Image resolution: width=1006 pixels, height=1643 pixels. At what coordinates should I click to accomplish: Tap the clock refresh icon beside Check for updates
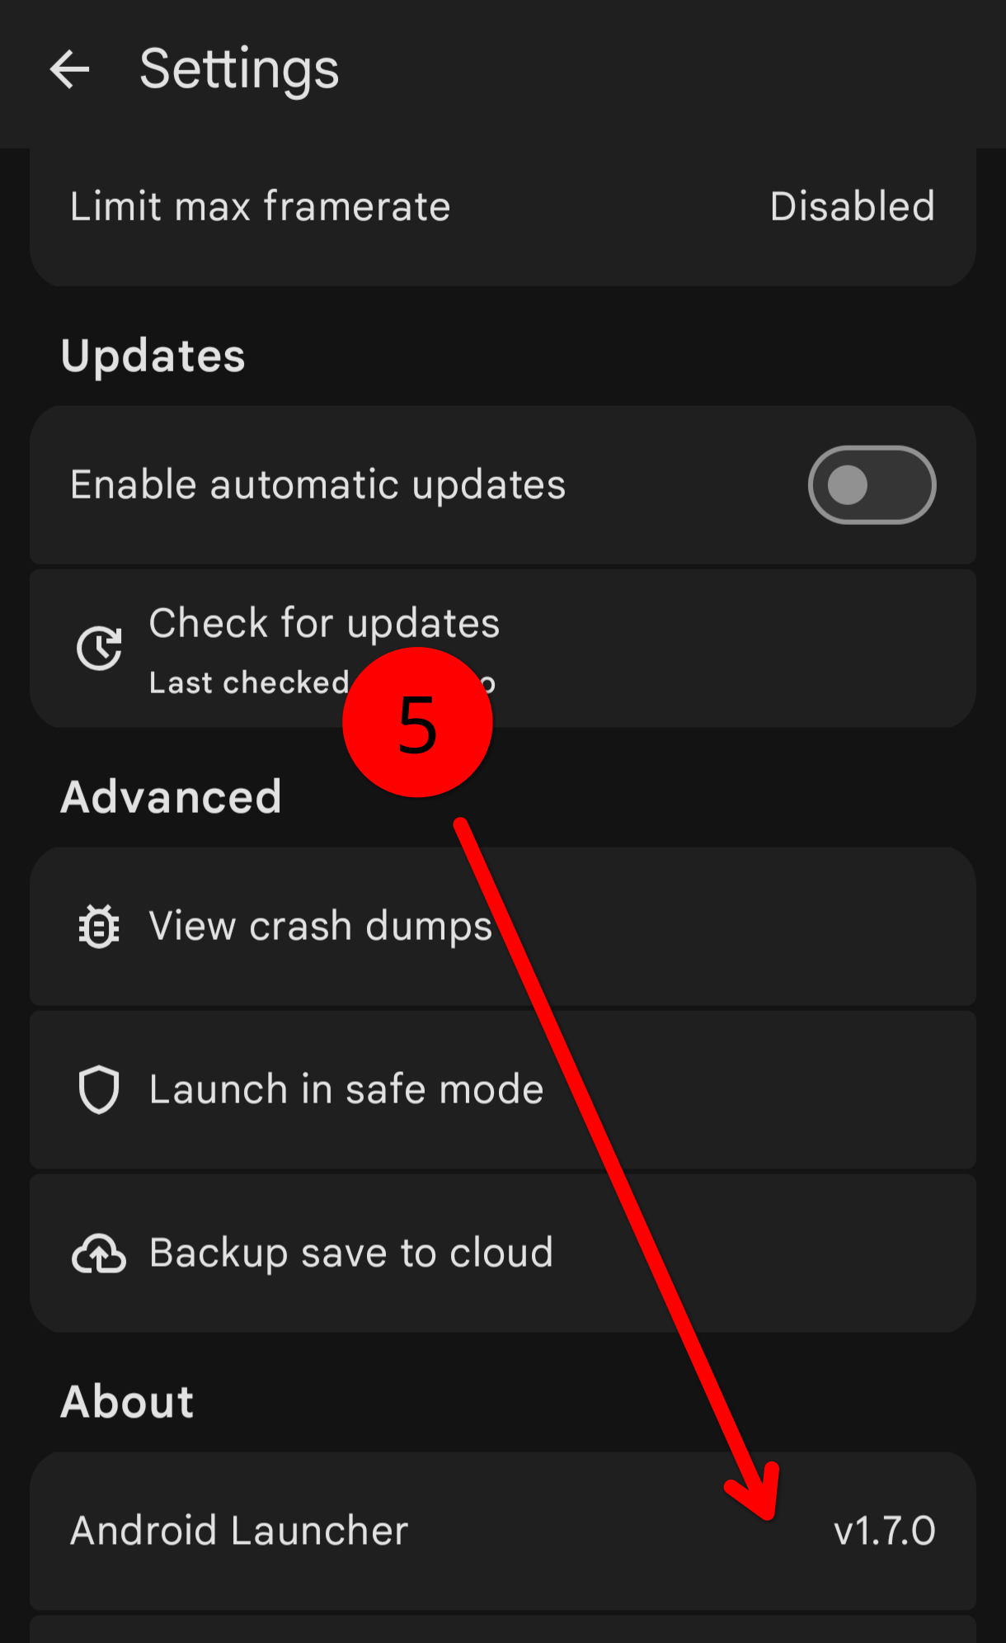point(99,648)
